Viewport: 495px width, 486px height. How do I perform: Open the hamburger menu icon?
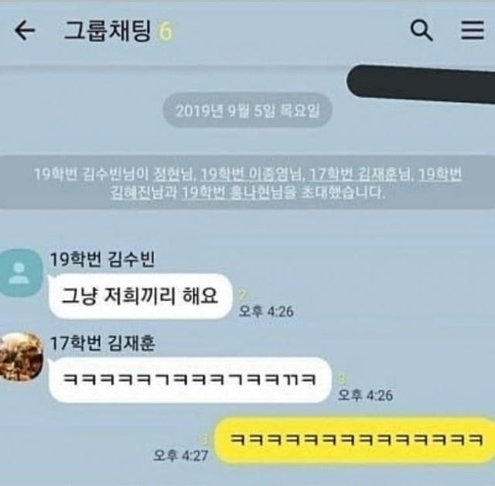473,30
